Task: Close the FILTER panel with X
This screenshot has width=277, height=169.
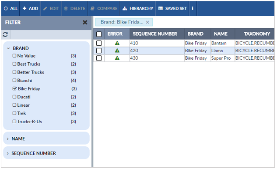Action: coord(85,22)
